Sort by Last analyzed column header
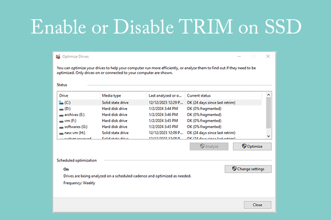This screenshot has height=220, width=331. point(165,96)
